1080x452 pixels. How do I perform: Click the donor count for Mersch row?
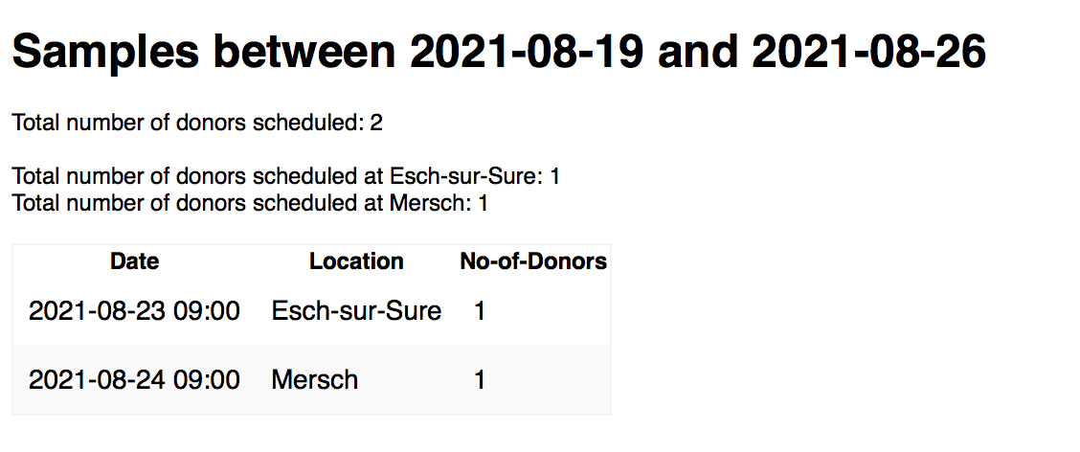pyautogui.click(x=480, y=380)
